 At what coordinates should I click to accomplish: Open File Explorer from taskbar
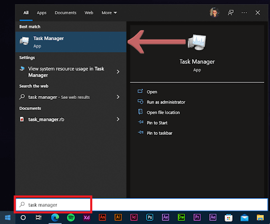260,218
